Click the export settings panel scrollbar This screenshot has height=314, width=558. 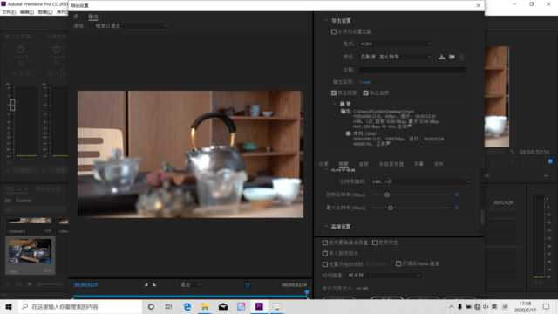(x=482, y=217)
